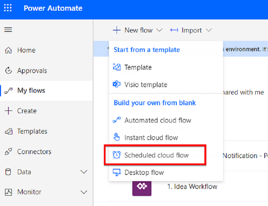
Task: Open the New flow dropdown chevron
Action: coord(159,30)
